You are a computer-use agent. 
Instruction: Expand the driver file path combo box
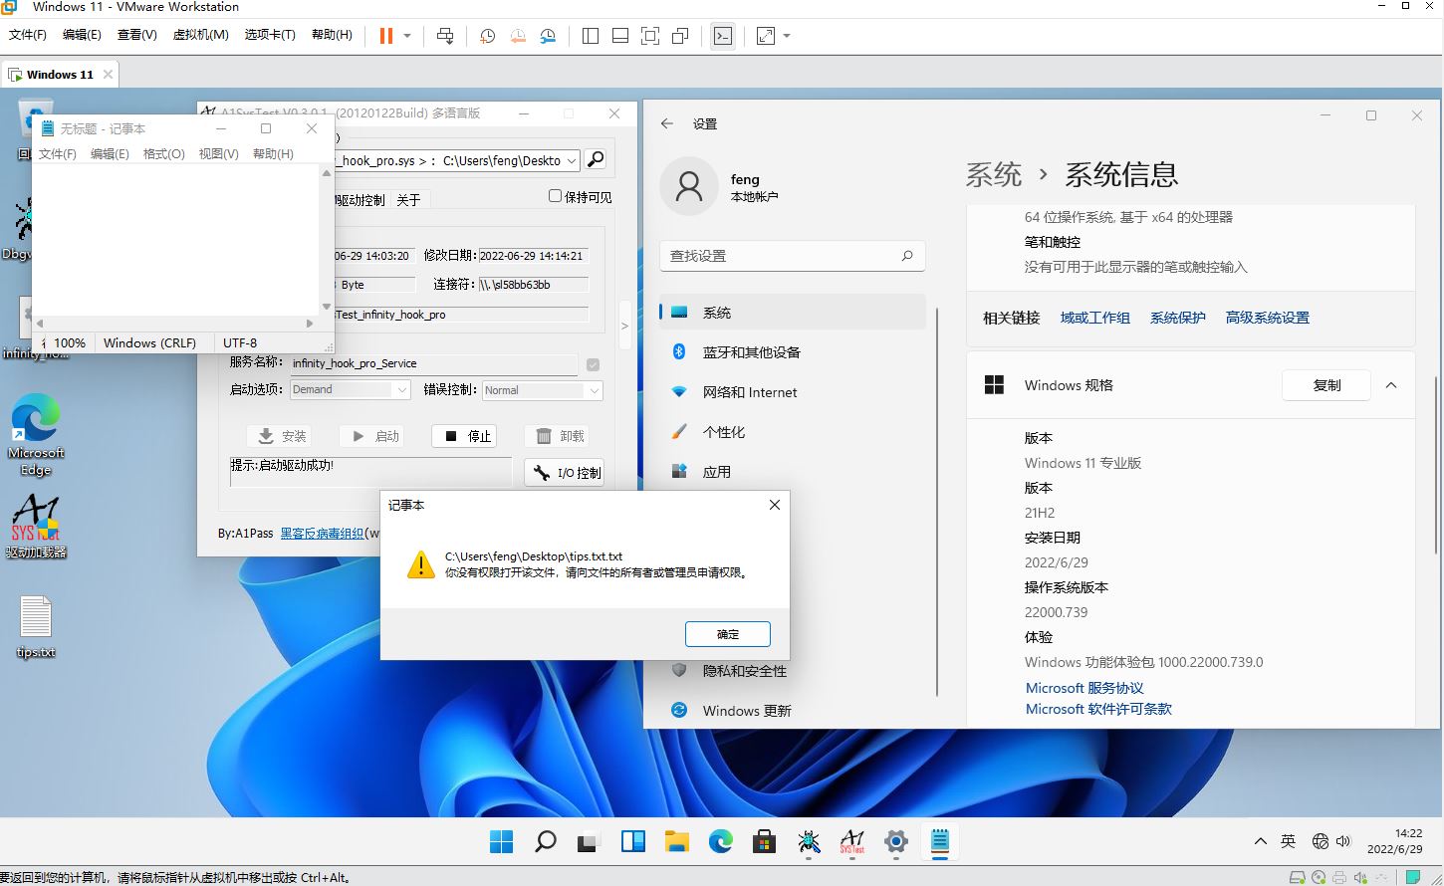pyautogui.click(x=573, y=159)
